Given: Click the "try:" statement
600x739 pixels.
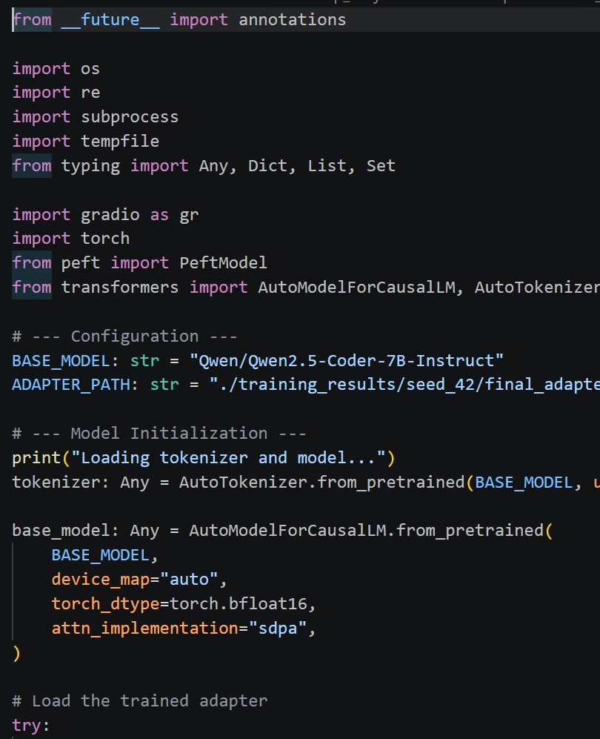Looking at the screenshot, I should pyautogui.click(x=31, y=726).
